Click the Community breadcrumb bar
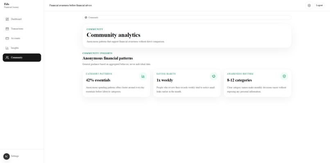330x163 pixels. point(187,18)
